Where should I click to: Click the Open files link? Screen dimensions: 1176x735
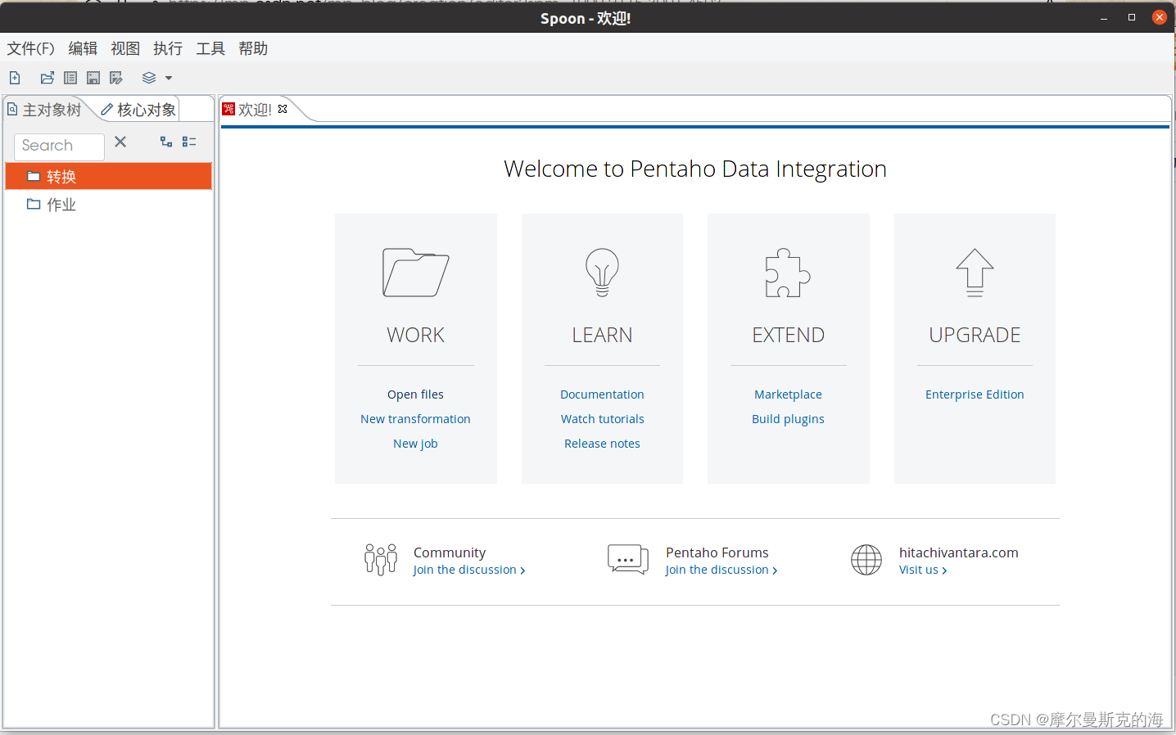pos(415,395)
